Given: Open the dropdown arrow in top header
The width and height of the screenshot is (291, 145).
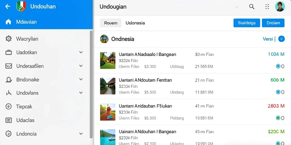Looking at the screenshot, I should [237, 7].
